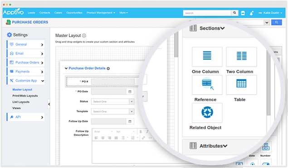The width and height of the screenshot is (288, 168).
Task: Click the PO Date input field
Action: [108, 91]
